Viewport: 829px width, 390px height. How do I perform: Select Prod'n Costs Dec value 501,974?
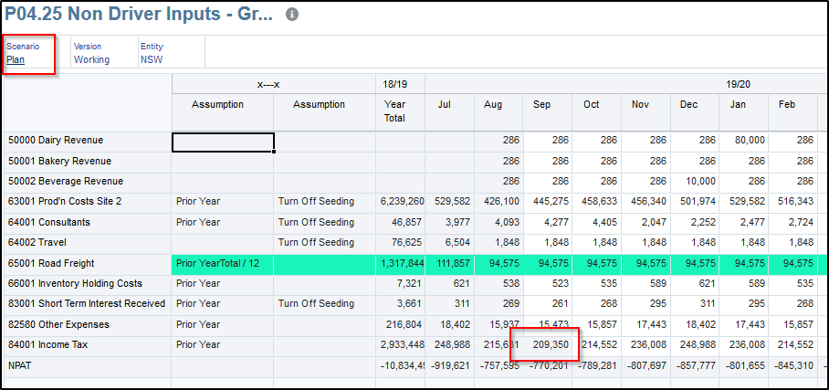pos(695,202)
